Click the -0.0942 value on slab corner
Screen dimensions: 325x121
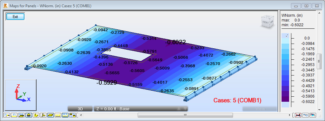pyautogui.click(x=101, y=30)
